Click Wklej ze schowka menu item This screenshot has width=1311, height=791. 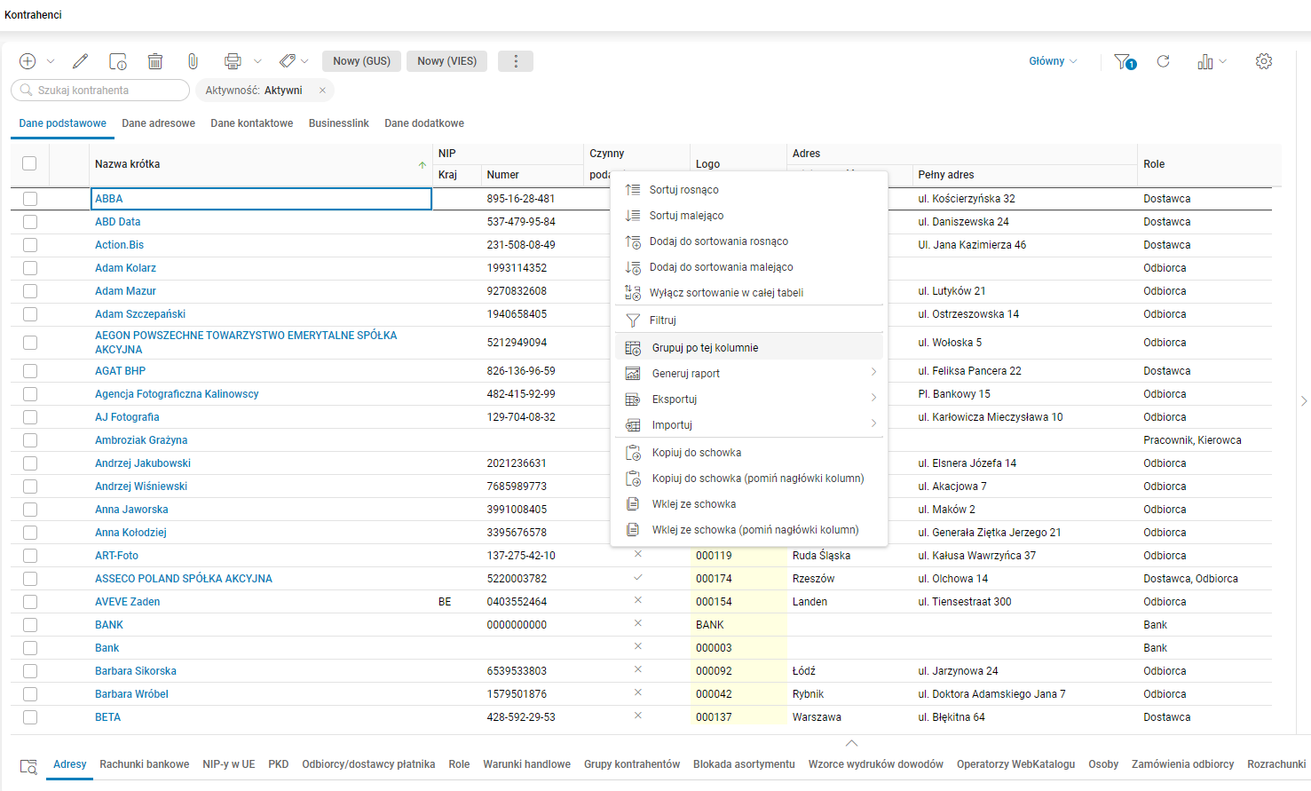[749, 504]
